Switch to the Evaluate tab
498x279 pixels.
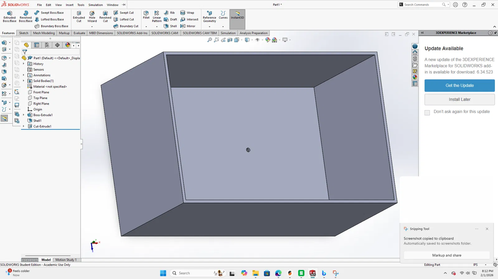coord(79,33)
